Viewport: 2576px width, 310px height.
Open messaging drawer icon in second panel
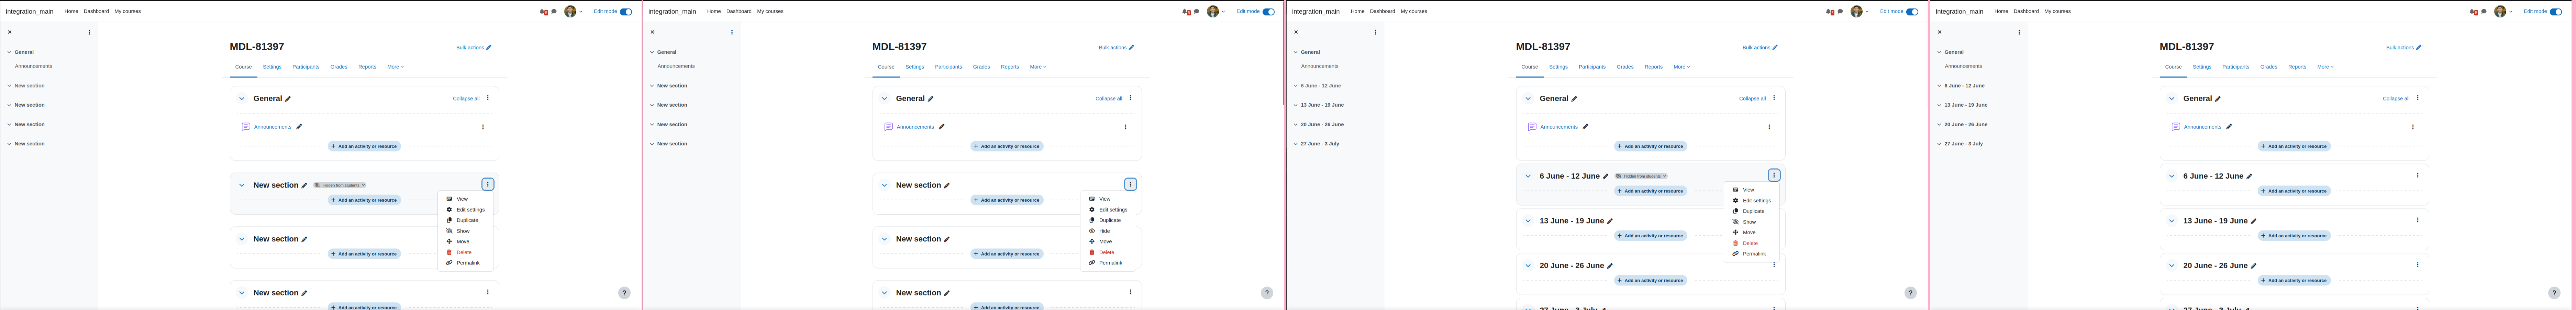click(x=1196, y=12)
